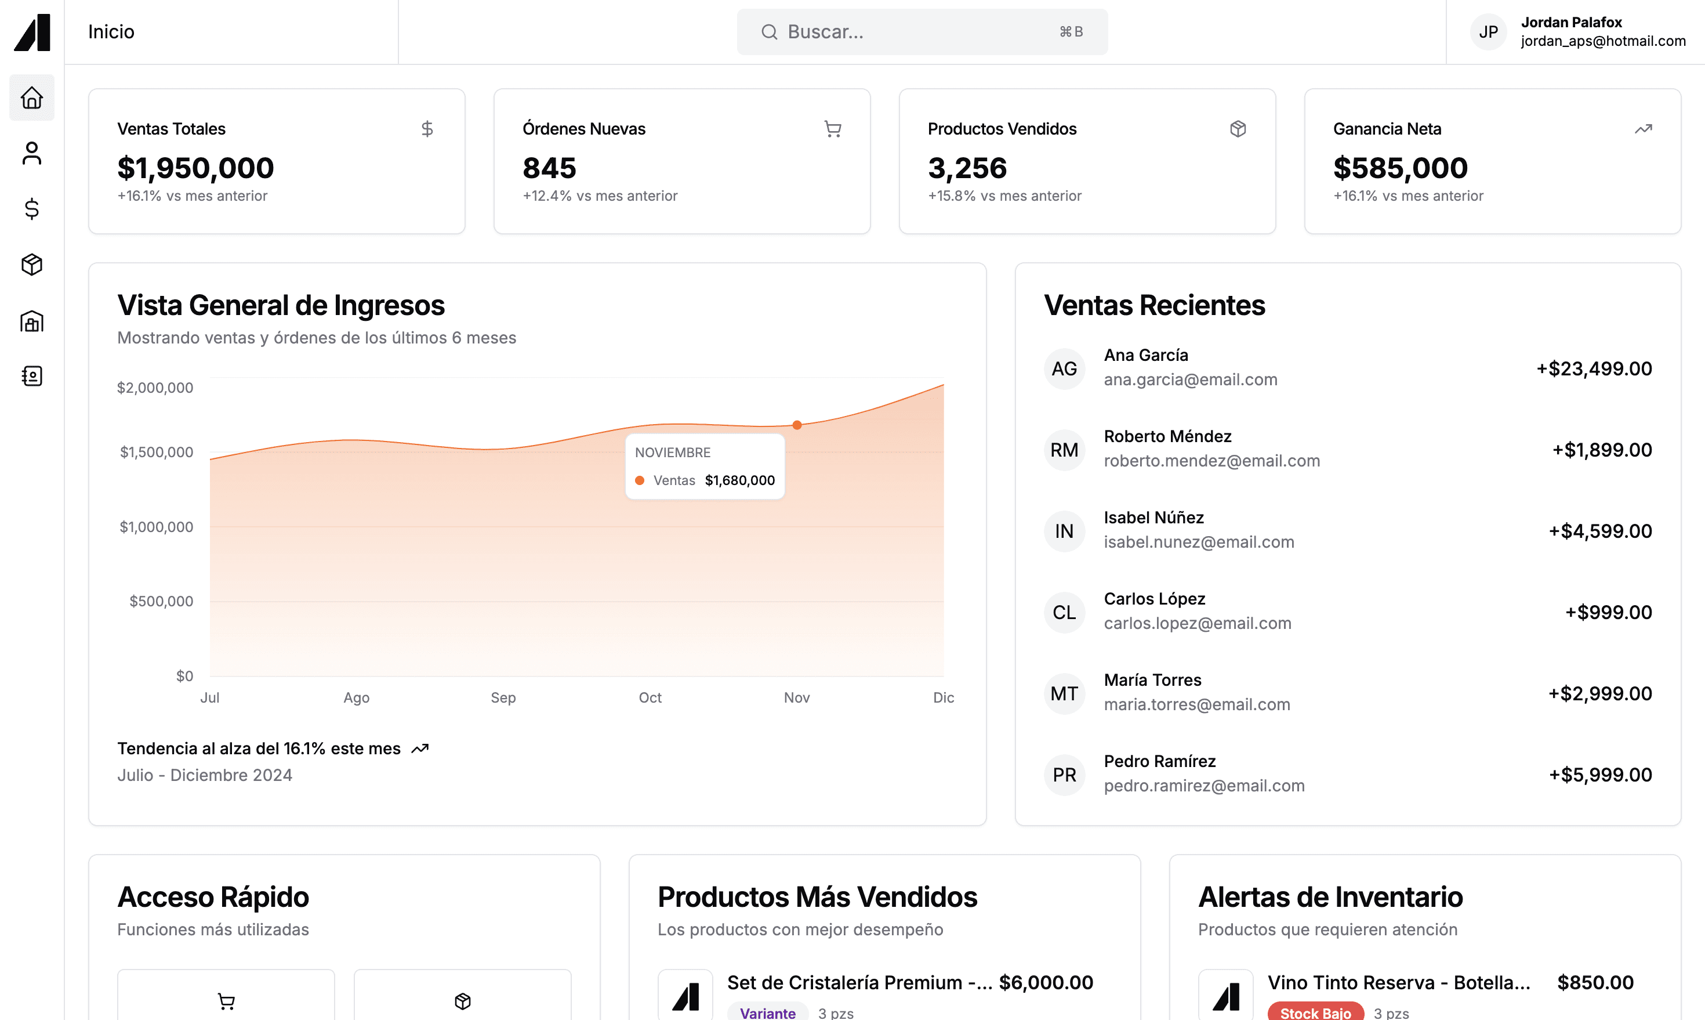1705x1020 pixels.
Task: Open the Products box sidebar icon
Action: [31, 265]
